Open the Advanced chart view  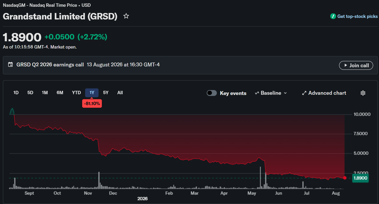click(x=324, y=93)
